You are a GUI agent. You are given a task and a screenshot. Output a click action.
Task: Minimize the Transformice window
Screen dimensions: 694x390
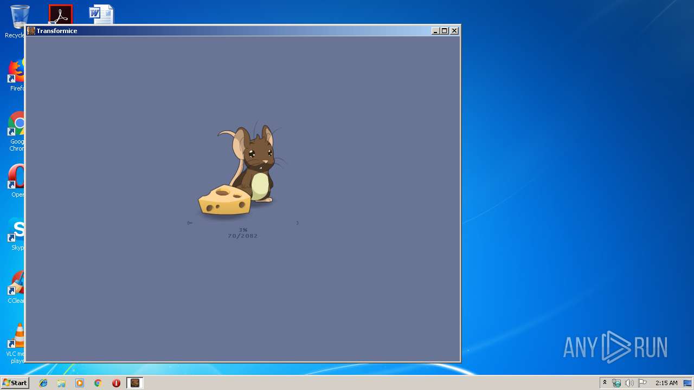click(435, 31)
